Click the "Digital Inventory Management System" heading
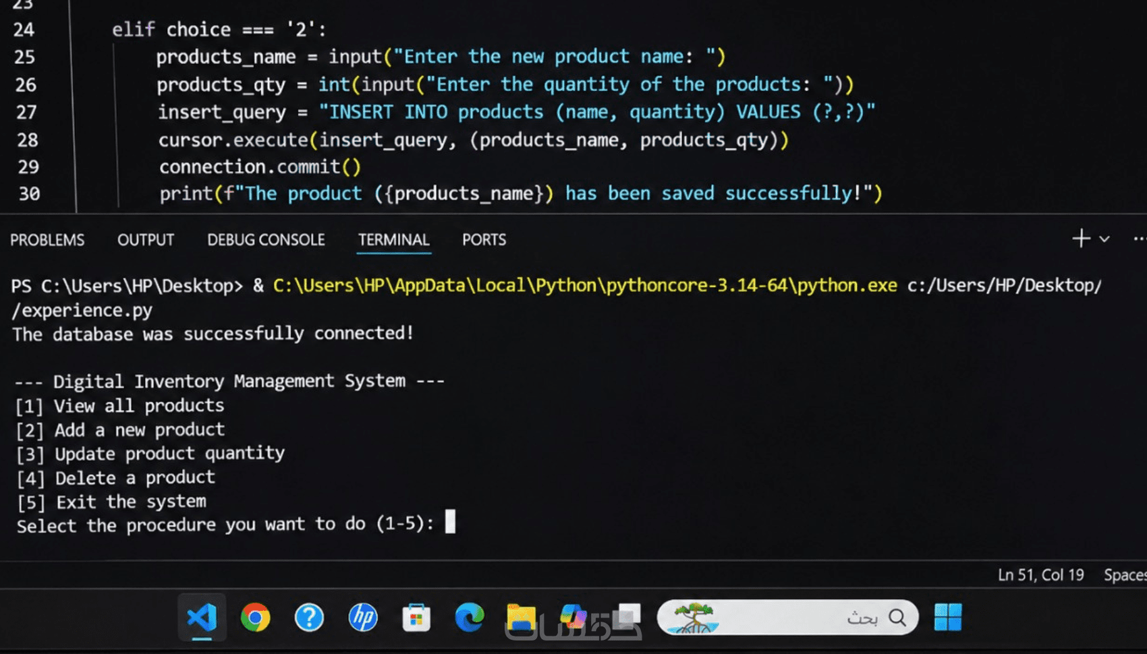The height and width of the screenshot is (654, 1147). pyautogui.click(x=229, y=382)
